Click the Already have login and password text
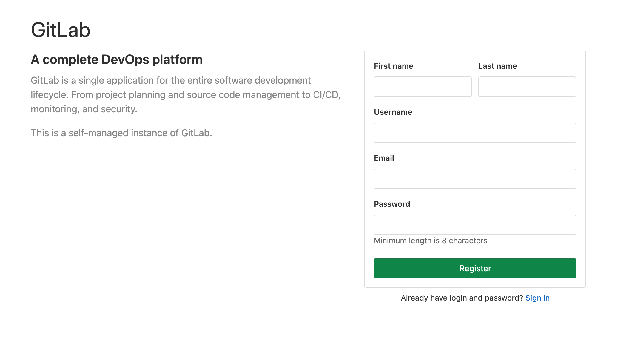Viewport: 629px width, 346px height. coord(462,298)
